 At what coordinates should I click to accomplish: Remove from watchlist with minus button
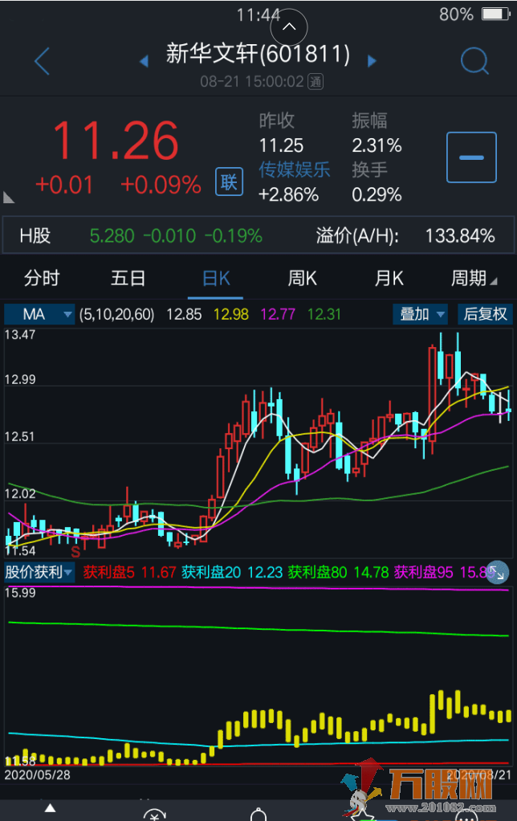tap(471, 157)
